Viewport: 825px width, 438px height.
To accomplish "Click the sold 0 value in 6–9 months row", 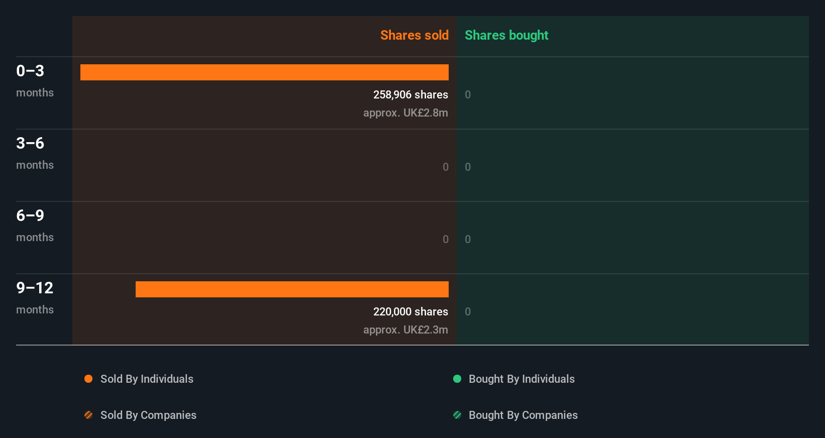I will tap(446, 239).
